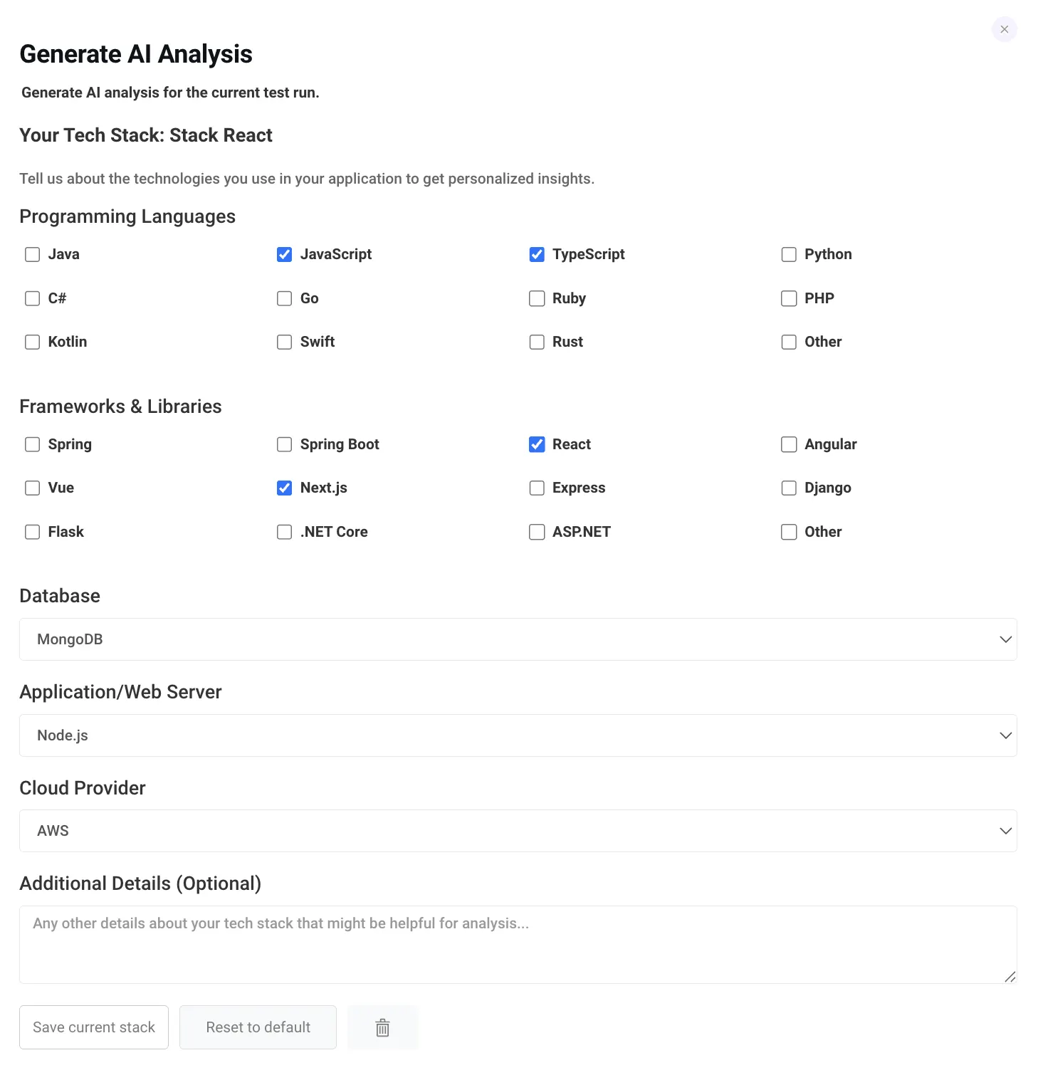Tick the Angular checkbox
Viewport: 1038px width, 1075px height.
click(789, 445)
